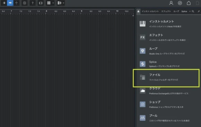
Task: Click the Splice heading in home list
Action: coord(153,62)
